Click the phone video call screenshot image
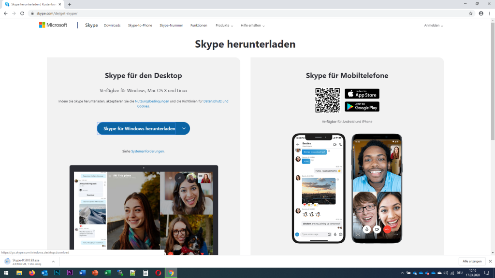This screenshot has height=278, width=495. click(x=377, y=189)
